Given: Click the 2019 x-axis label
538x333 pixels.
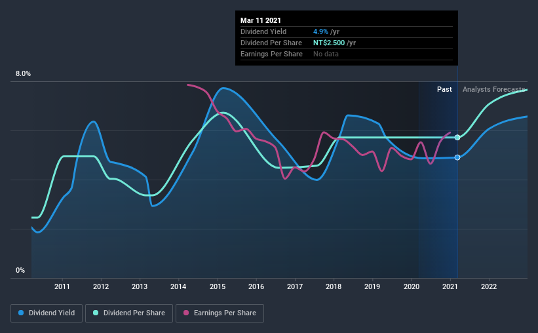Looking at the screenshot, I should coord(372,286).
